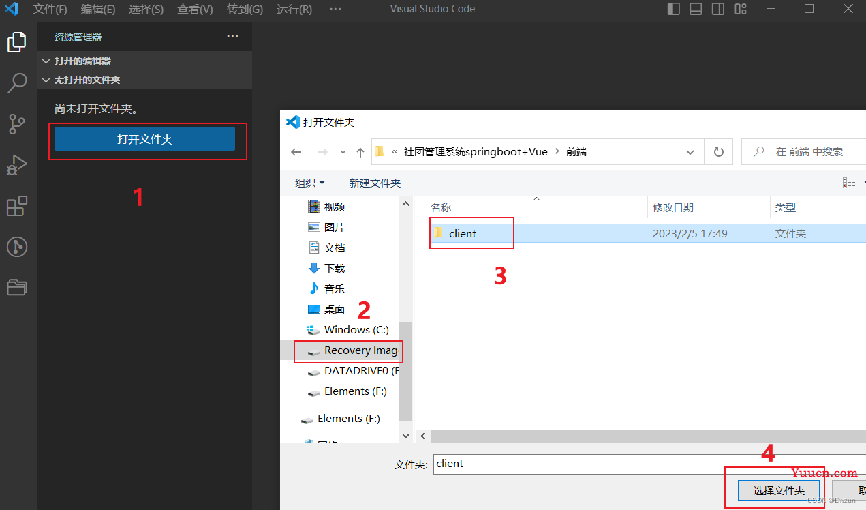The width and height of the screenshot is (866, 510).
Task: Toggle the bottom panel layout icon
Action: [696, 9]
